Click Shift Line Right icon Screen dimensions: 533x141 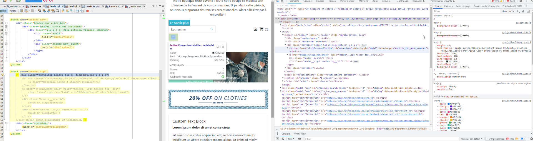click(82, 11)
